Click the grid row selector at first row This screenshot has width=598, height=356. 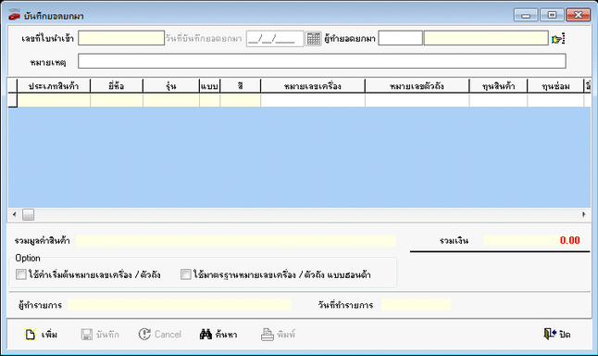tap(13, 100)
